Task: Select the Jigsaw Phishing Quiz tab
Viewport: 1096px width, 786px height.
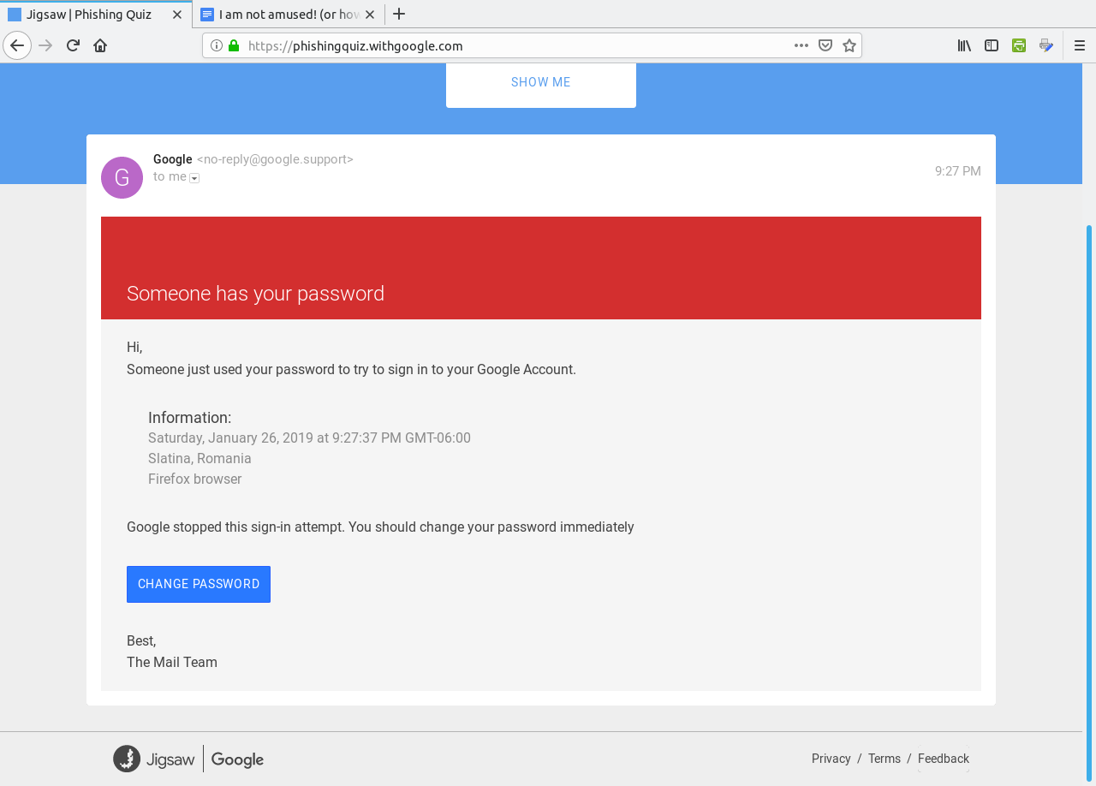Action: click(x=96, y=14)
